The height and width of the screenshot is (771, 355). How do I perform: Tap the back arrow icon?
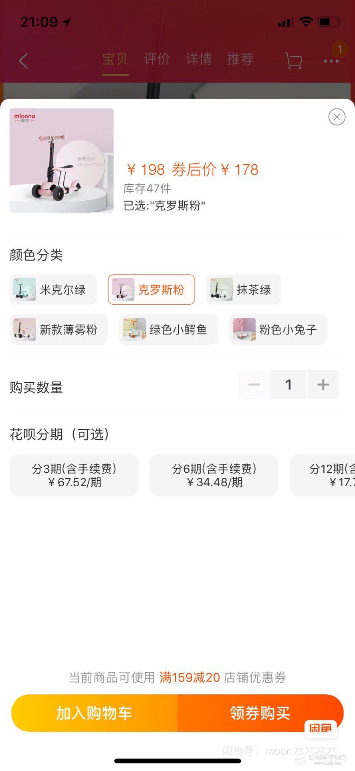(x=24, y=61)
